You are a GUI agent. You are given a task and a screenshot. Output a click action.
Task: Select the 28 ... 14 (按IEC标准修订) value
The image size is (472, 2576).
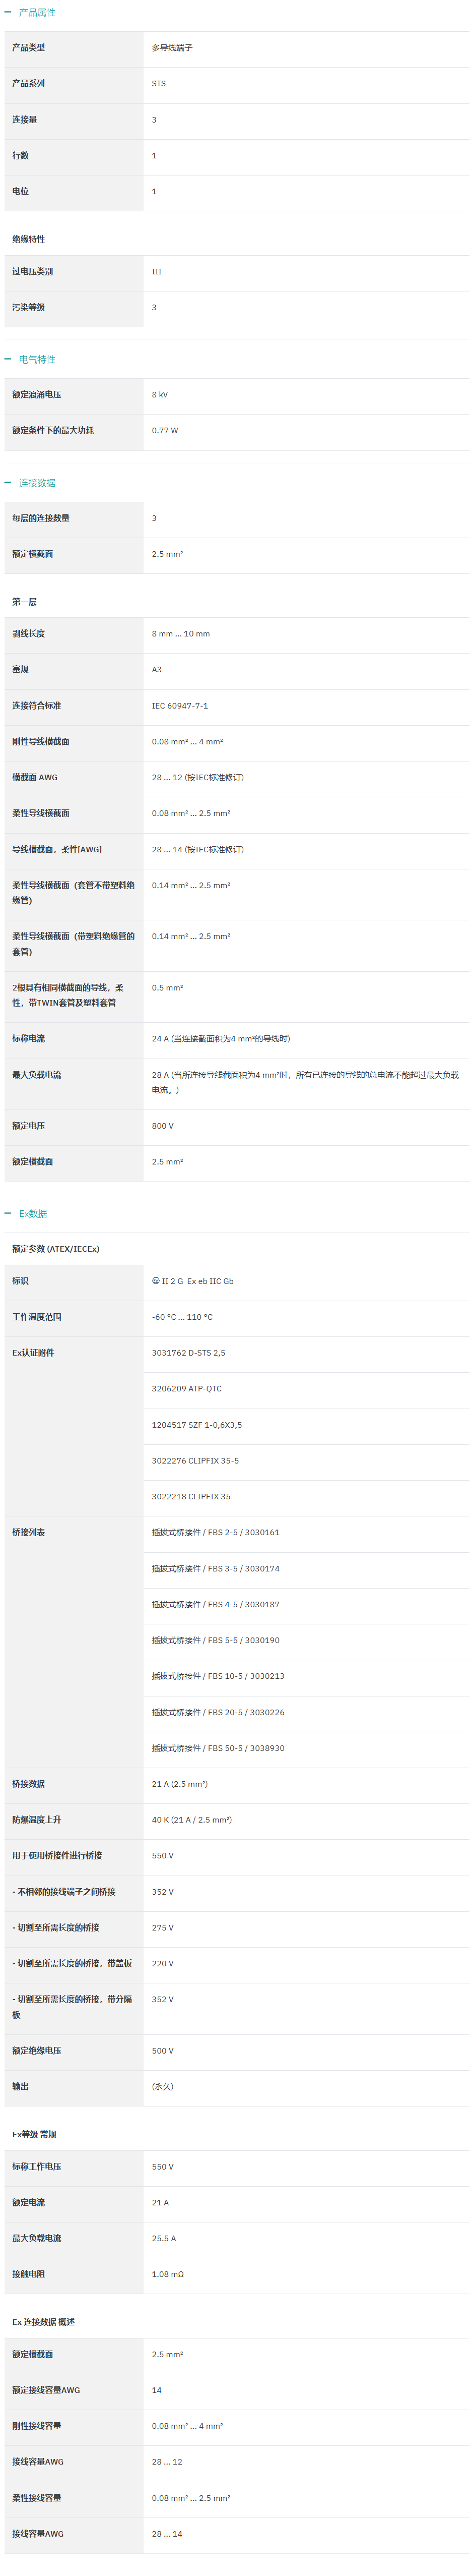tap(197, 850)
